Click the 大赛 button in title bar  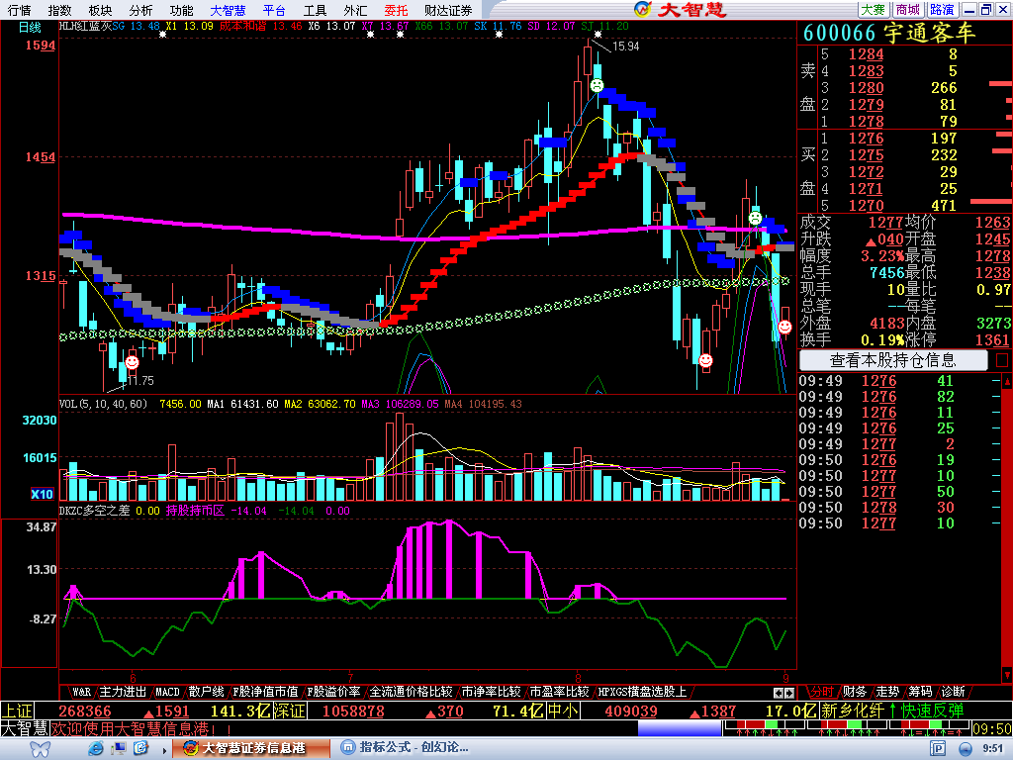point(873,10)
